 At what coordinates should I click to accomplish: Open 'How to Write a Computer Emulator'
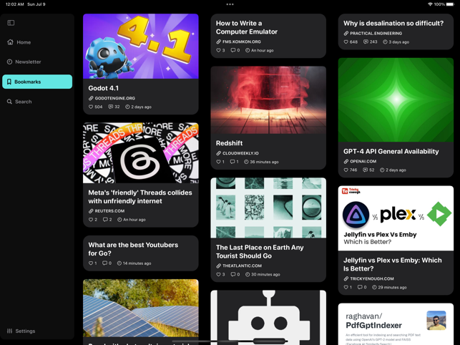[247, 27]
